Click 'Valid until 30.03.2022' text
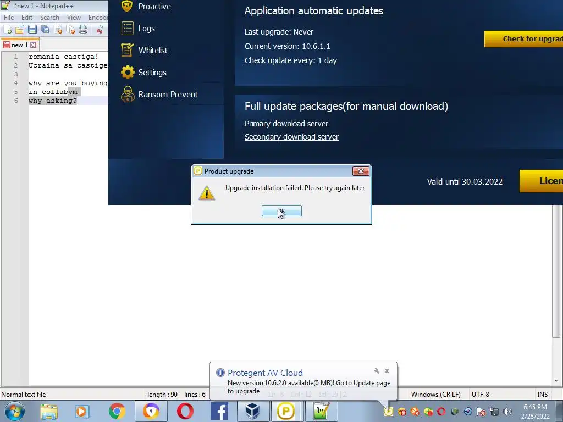 click(x=465, y=181)
